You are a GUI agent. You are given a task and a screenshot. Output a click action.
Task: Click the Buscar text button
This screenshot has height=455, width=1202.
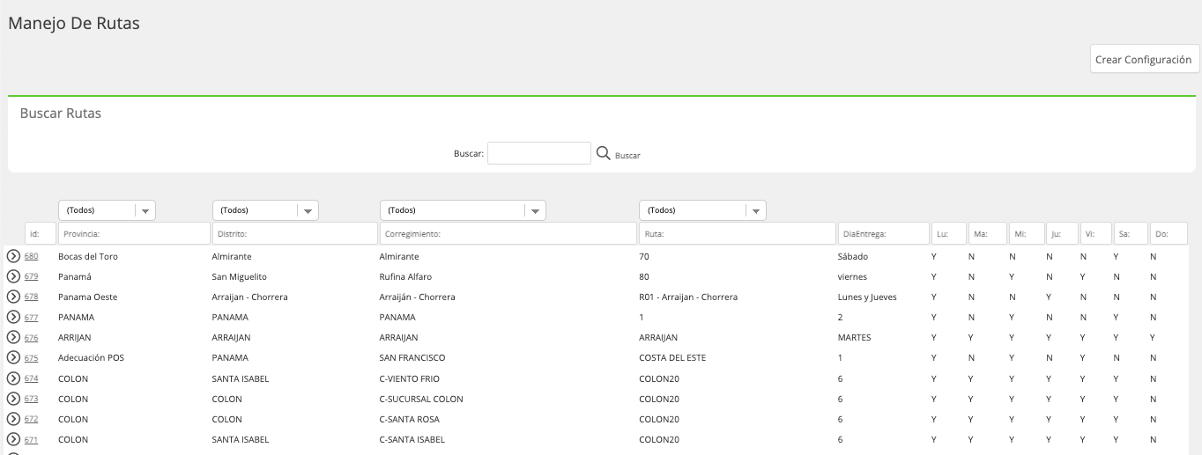click(627, 155)
